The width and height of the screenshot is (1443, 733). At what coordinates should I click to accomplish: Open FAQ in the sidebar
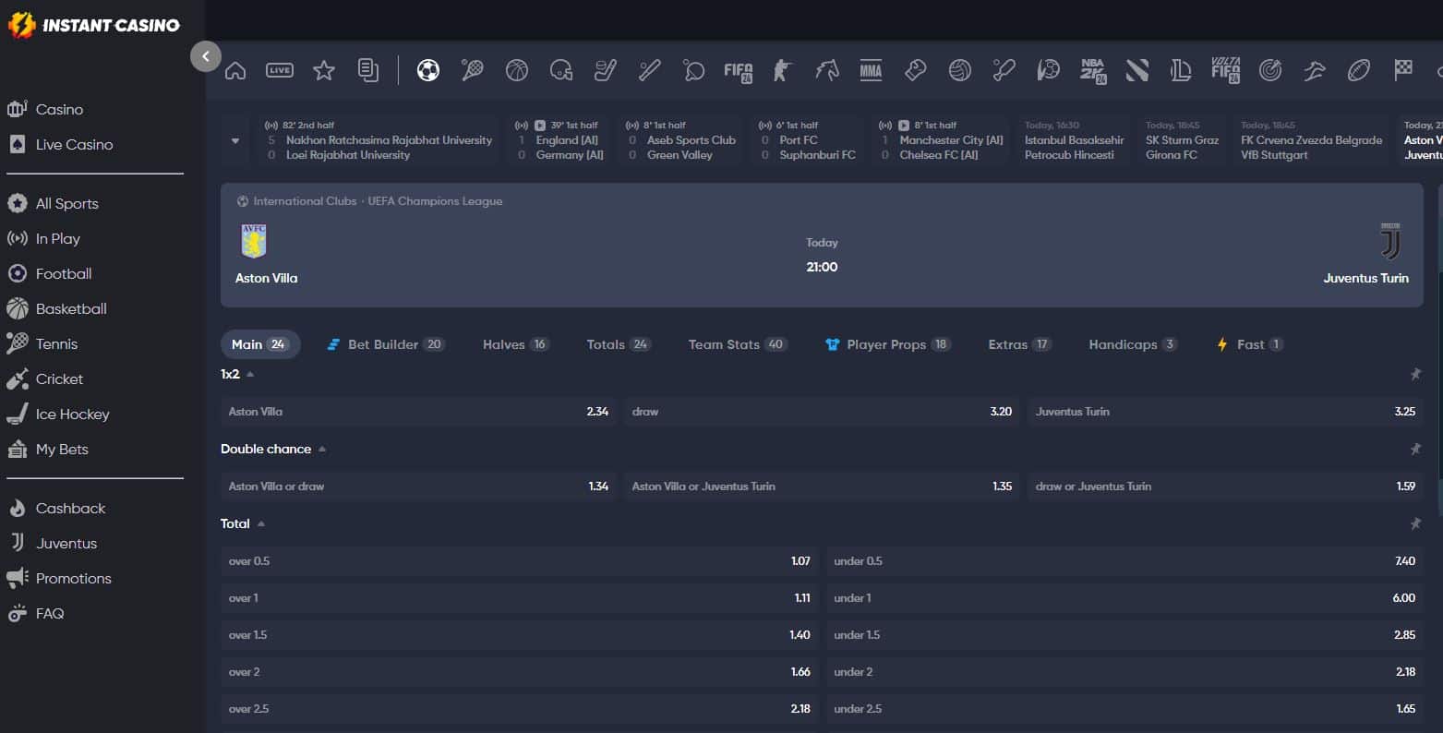click(49, 613)
